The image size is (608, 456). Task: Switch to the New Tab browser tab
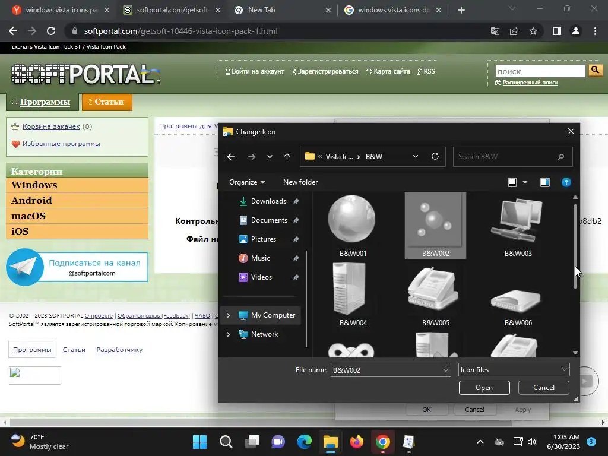[283, 10]
